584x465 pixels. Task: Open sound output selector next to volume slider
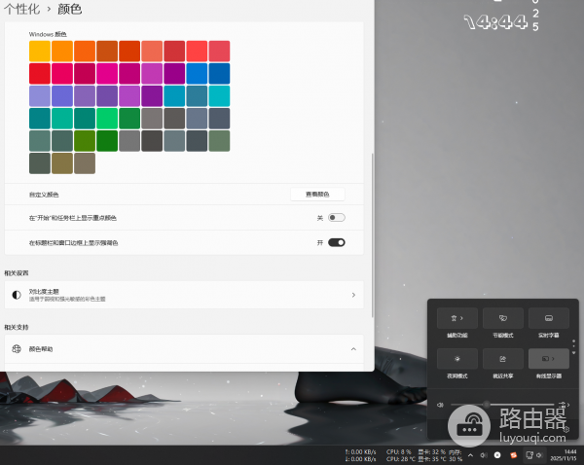[566, 405]
